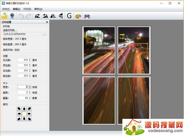Click the top-left image tile preview

[x=99, y=50]
